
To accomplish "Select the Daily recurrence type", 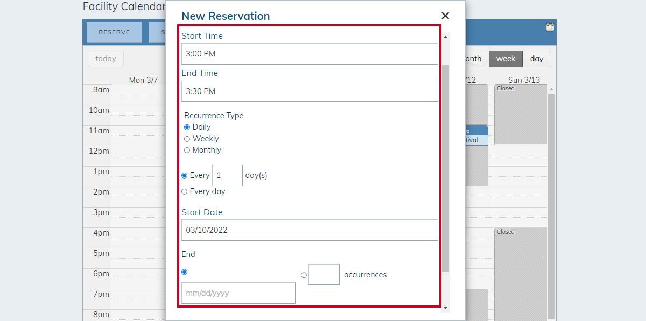I will 187,127.
